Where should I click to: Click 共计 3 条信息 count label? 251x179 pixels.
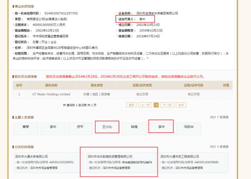(219, 147)
